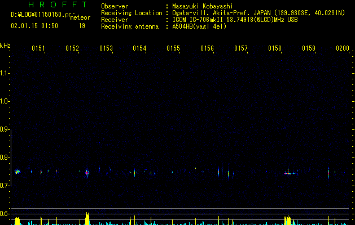Click the meteor echo cluster before 0151
The height and width of the screenshot is (225, 355).
click(17, 172)
